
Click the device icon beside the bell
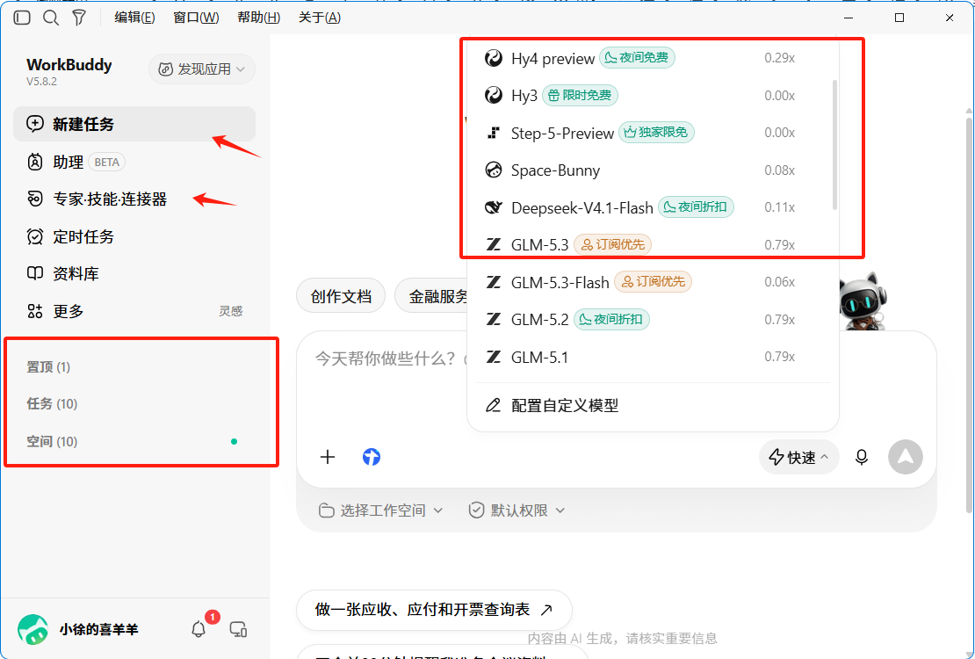[238, 629]
